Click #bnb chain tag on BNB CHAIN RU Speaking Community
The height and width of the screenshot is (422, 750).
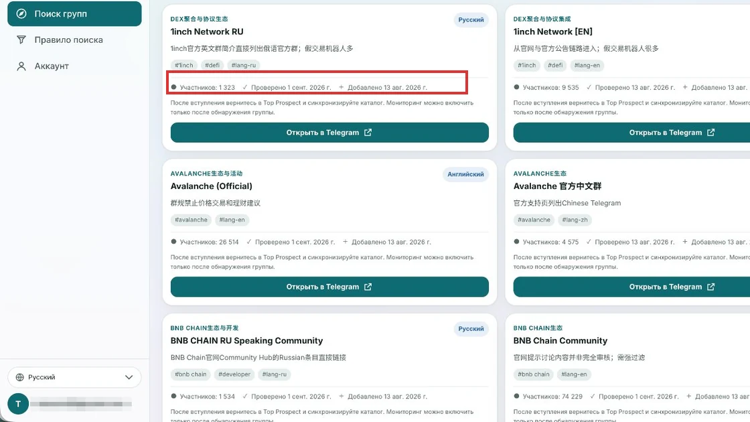191,374
